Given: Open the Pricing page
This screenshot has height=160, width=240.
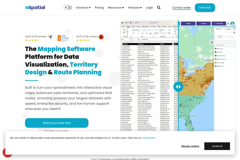Looking at the screenshot, I should click(99, 7).
